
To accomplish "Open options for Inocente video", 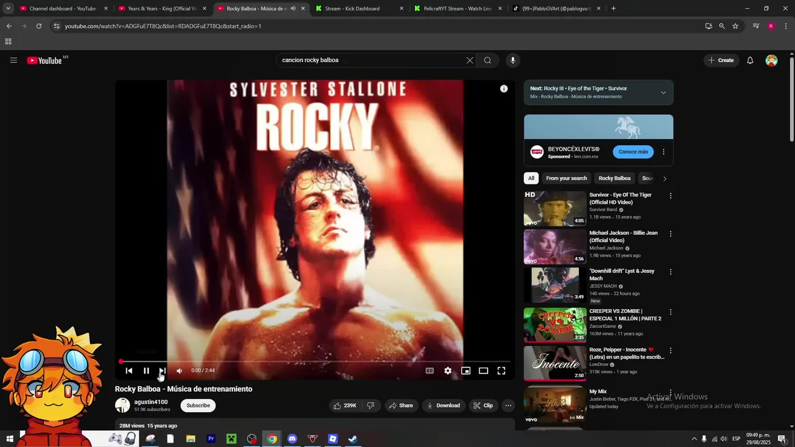I will pyautogui.click(x=670, y=351).
